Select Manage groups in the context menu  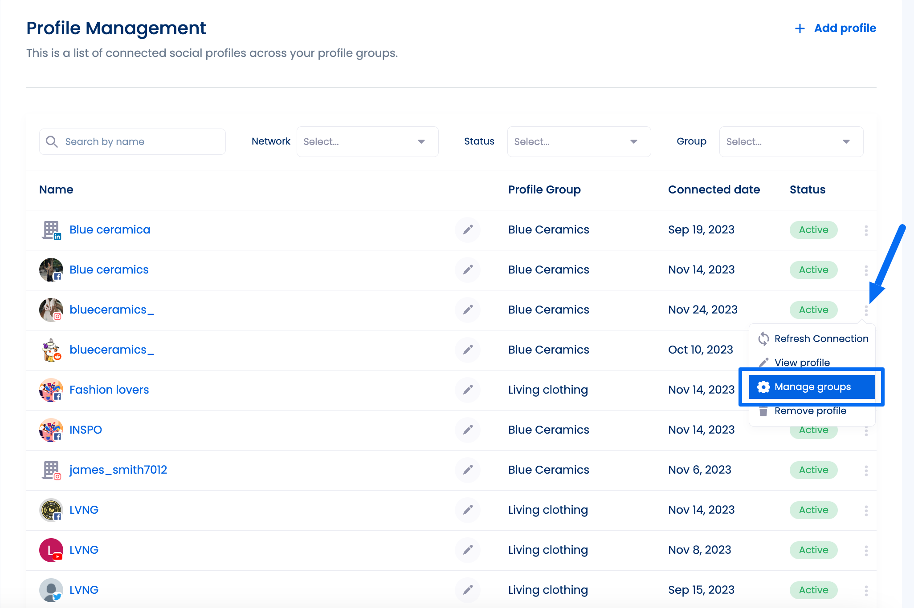pyautogui.click(x=812, y=387)
